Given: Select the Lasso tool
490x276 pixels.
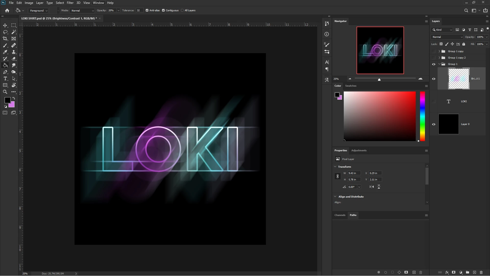Looking at the screenshot, I should pos(5,32).
